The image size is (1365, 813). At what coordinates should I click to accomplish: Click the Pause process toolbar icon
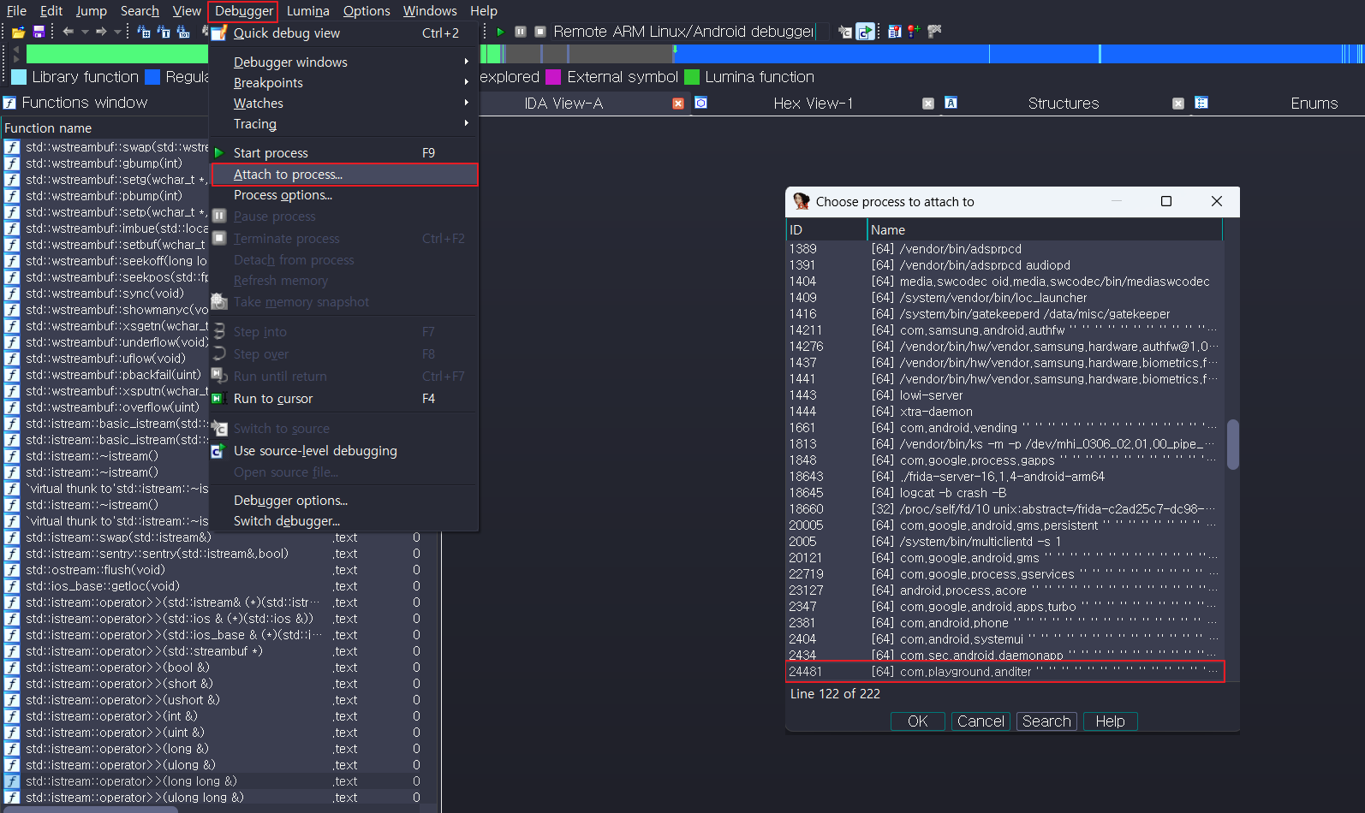521,32
